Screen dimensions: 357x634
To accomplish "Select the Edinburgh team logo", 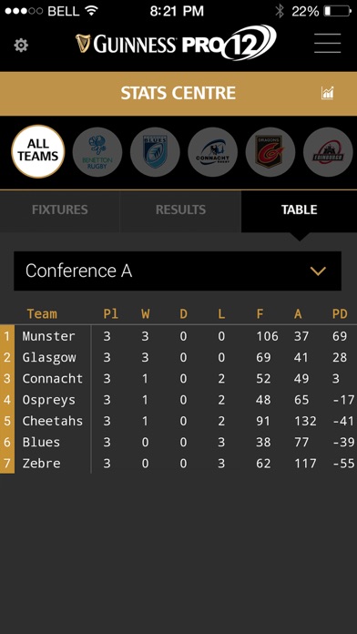I will coord(328,152).
